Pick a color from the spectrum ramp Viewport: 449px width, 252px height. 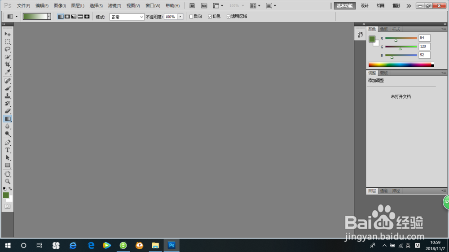click(401, 65)
